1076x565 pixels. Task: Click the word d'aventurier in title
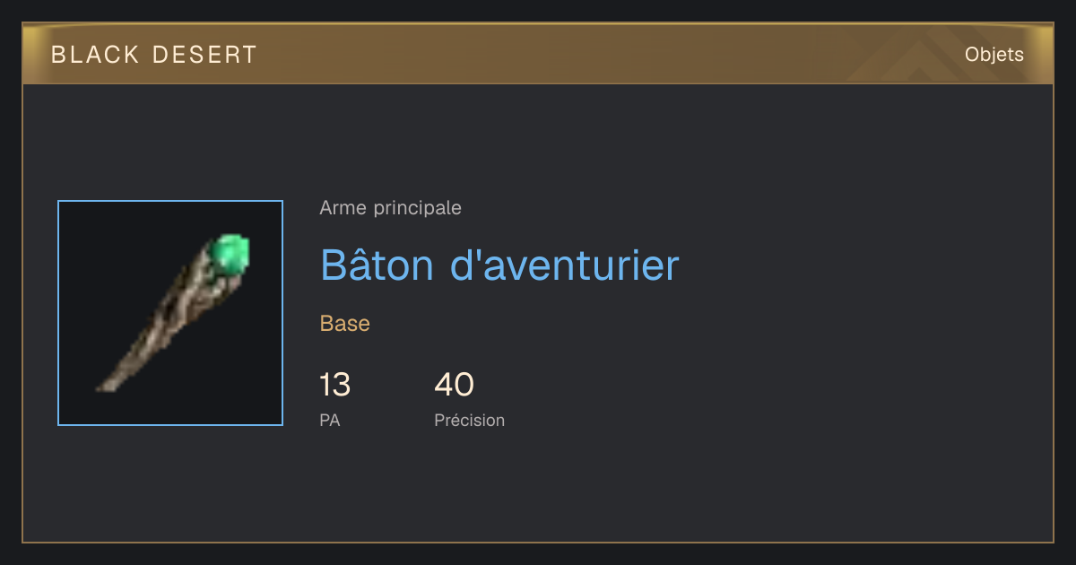[565, 265]
